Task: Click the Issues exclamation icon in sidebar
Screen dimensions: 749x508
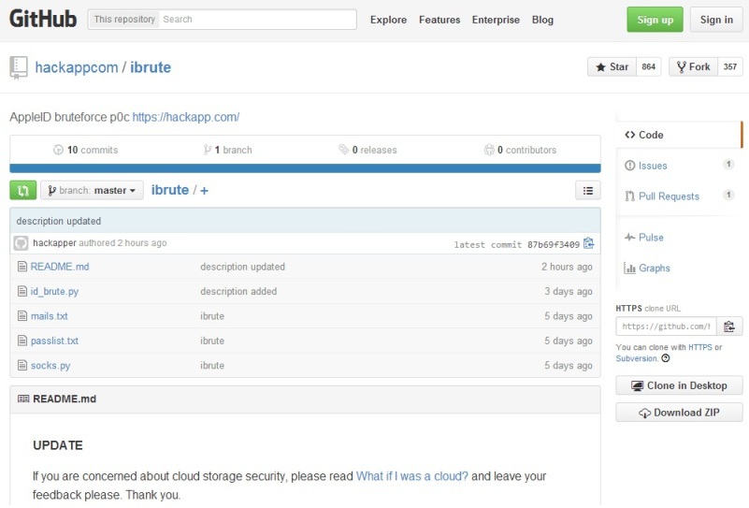Action: click(629, 166)
